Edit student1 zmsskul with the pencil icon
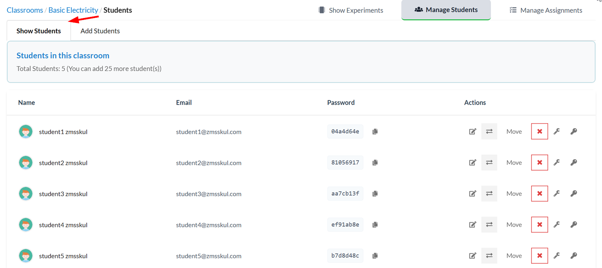Viewport: 602px width, 268px height. coord(473,132)
